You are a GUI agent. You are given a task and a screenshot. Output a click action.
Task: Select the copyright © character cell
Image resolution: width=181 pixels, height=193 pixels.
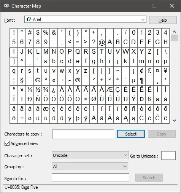tap(38, 80)
